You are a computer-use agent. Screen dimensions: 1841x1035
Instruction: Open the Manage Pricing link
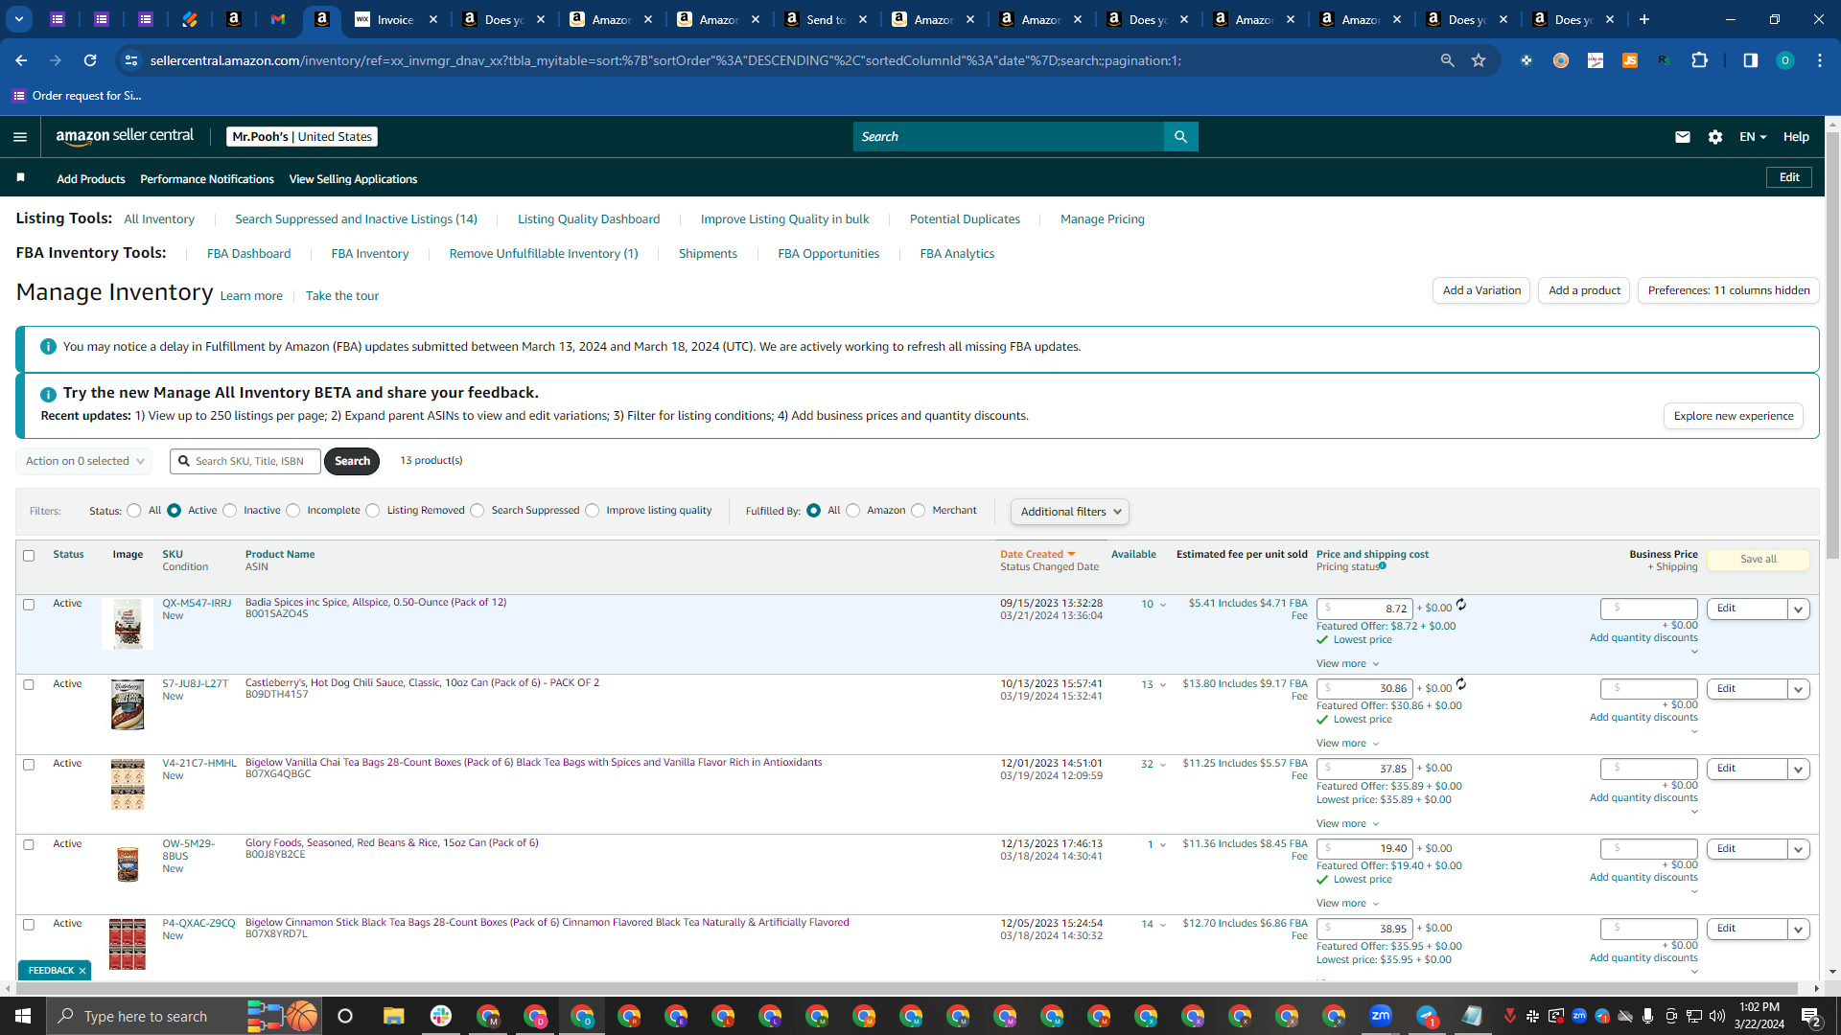[1103, 219]
